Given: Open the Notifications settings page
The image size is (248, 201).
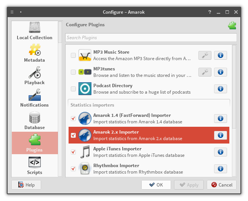Looking at the screenshot, I should click(35, 98).
